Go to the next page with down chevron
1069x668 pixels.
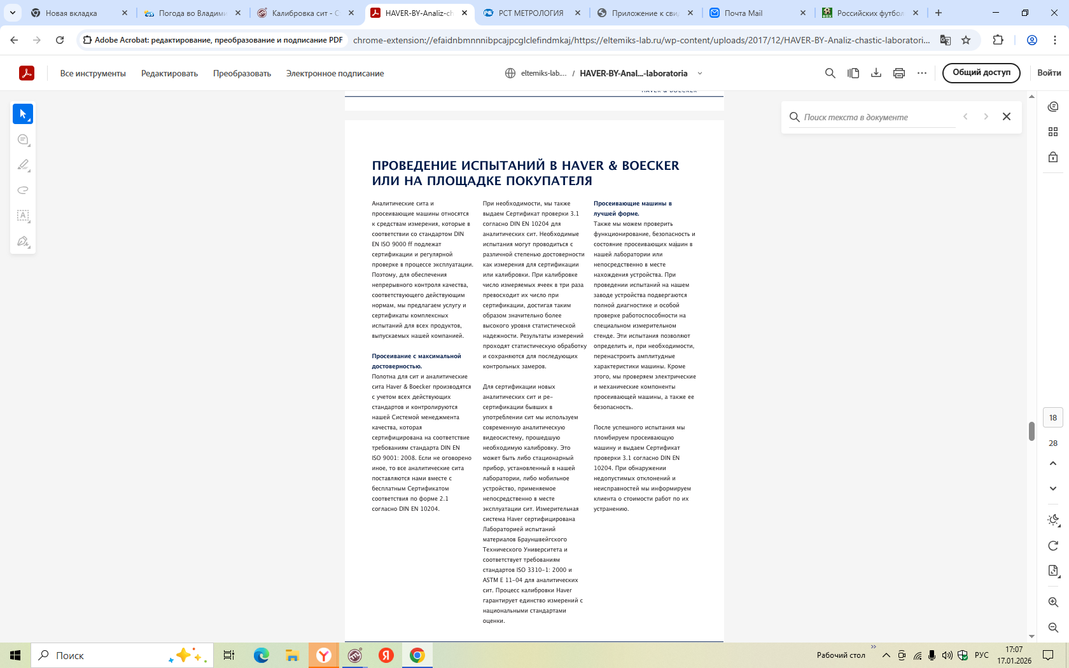(x=1053, y=489)
